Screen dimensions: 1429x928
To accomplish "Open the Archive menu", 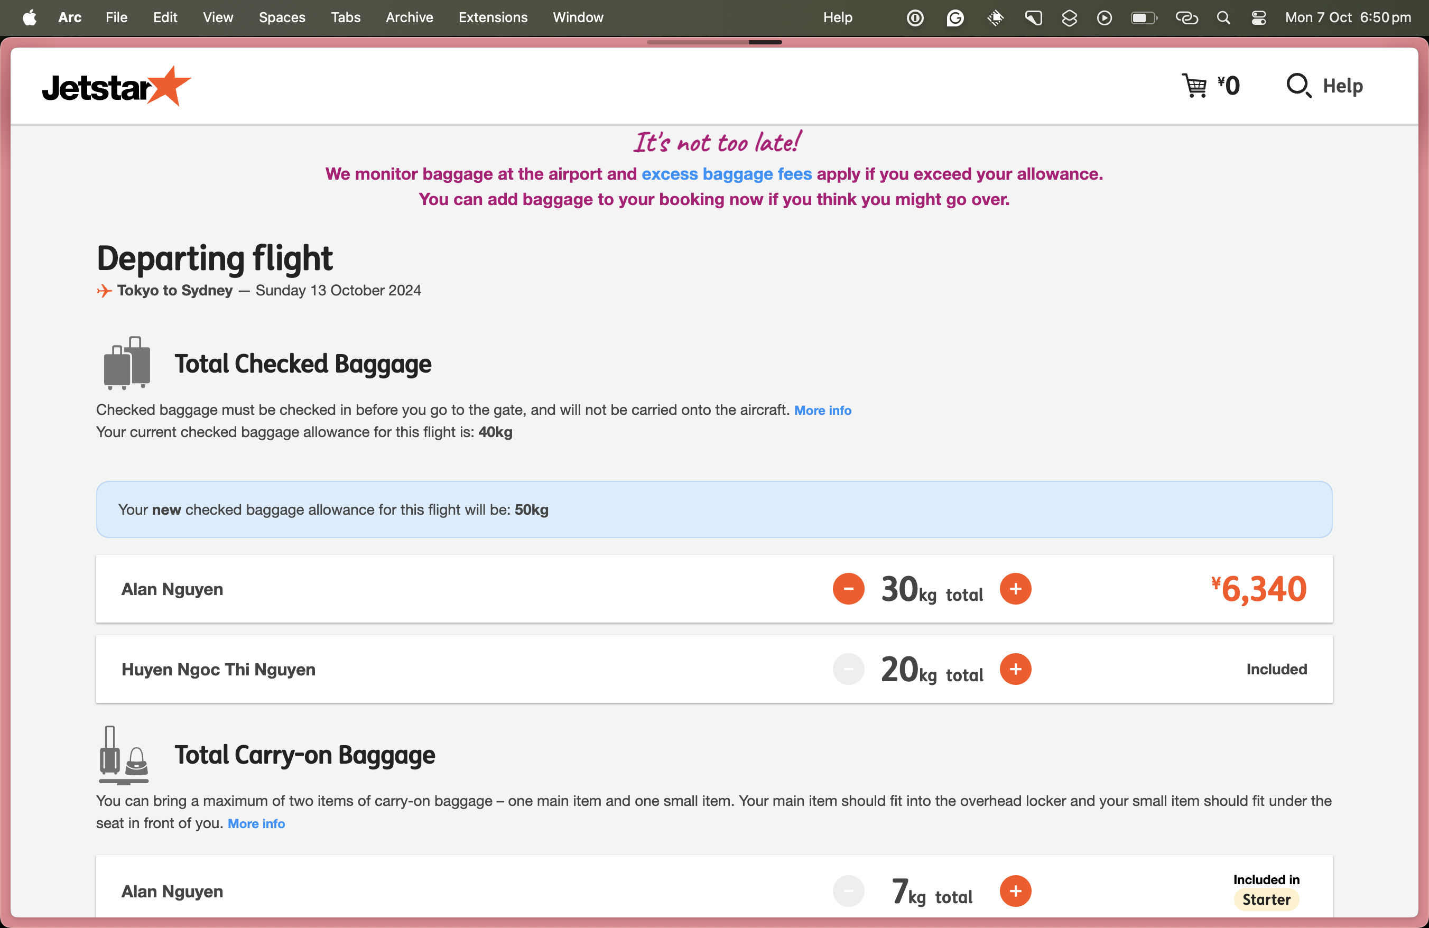I will [x=409, y=17].
